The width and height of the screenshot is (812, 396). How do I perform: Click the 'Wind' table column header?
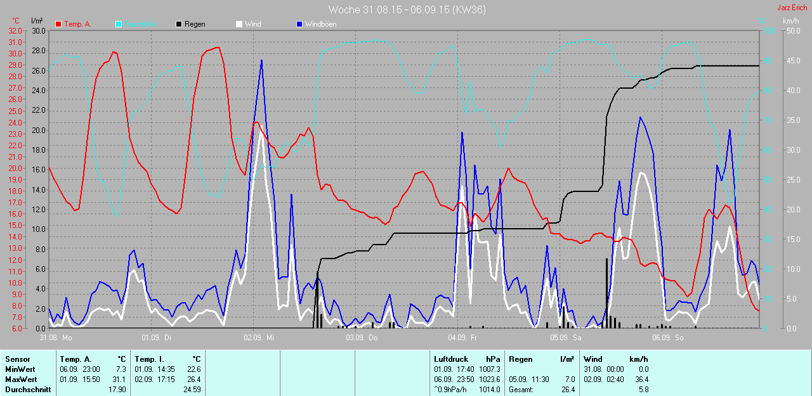[x=593, y=359]
